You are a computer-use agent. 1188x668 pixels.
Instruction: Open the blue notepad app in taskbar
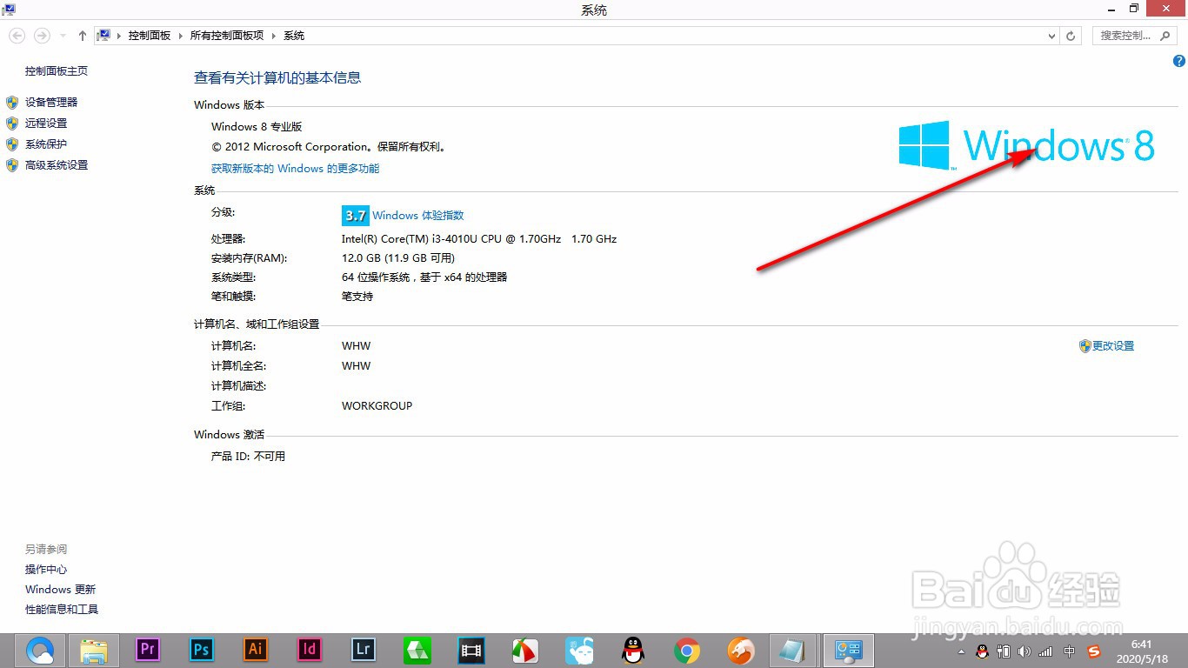pos(792,650)
